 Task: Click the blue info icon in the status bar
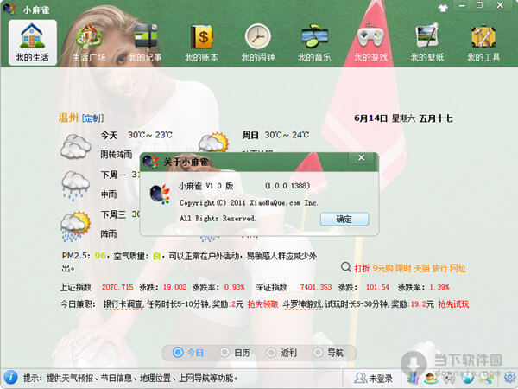(10, 377)
